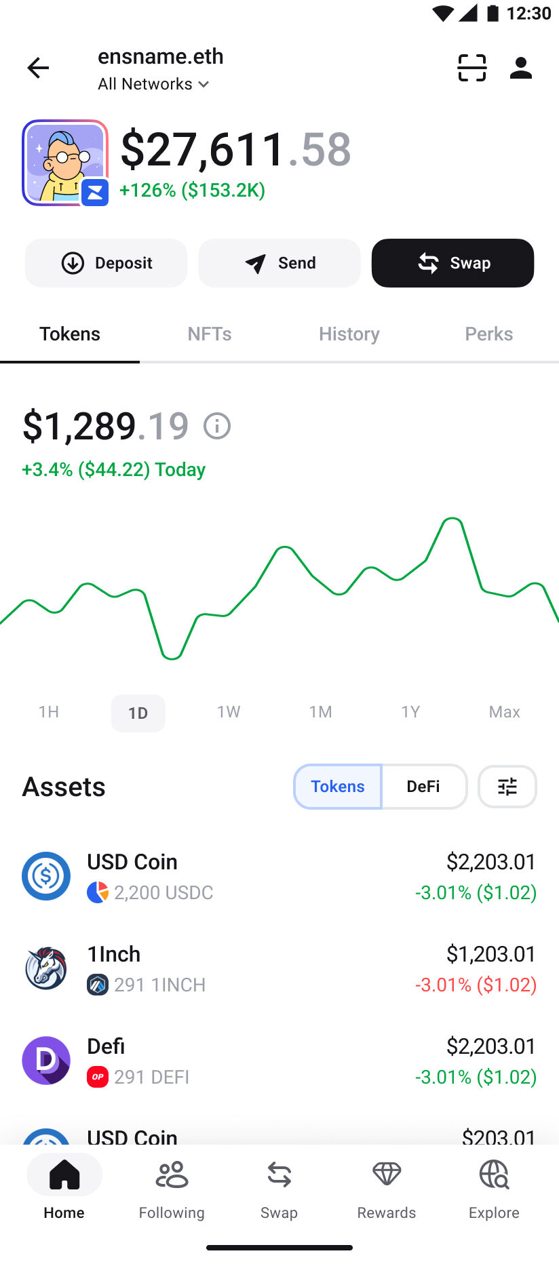559x1264 pixels.
Task: Click the green price chart line
Action: 279,587
